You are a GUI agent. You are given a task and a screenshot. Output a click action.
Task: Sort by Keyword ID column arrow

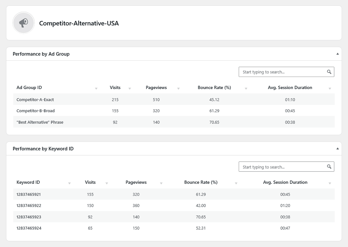point(69,183)
